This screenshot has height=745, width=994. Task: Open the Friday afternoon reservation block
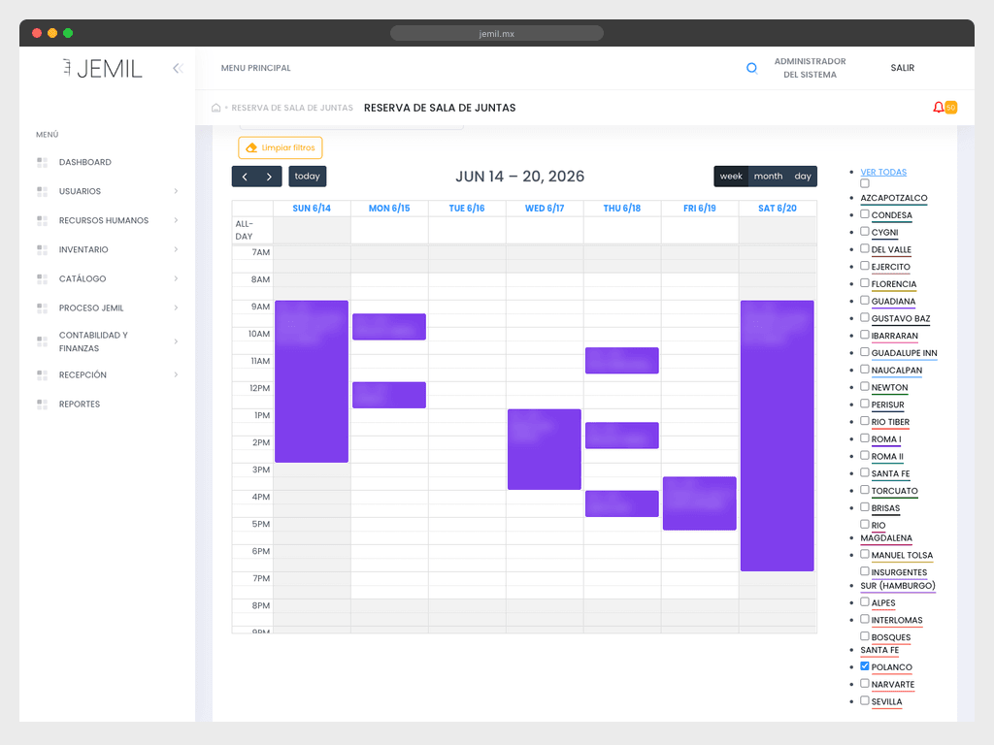(700, 503)
